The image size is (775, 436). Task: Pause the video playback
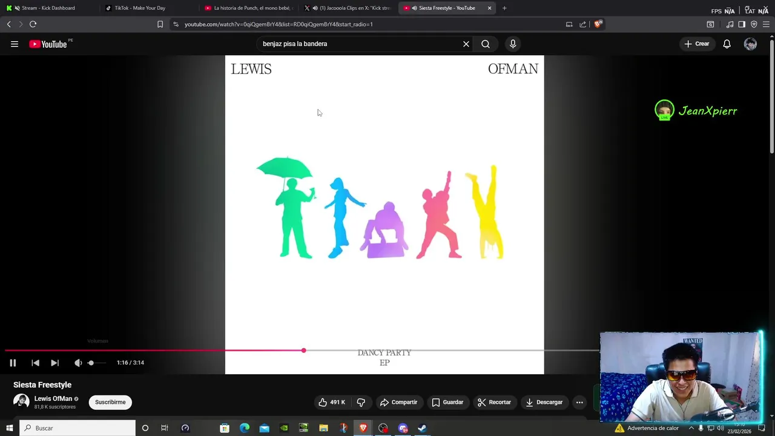coord(13,363)
